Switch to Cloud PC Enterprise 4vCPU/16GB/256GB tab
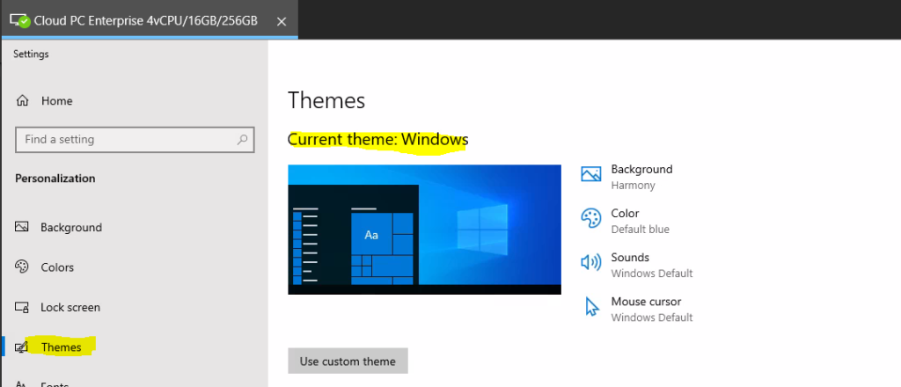Viewport: 901px width, 387px height. (x=150, y=20)
